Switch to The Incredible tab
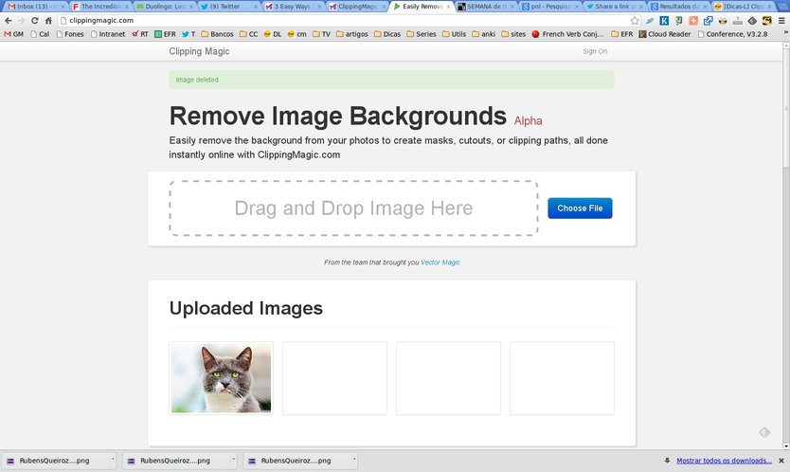 point(99,7)
